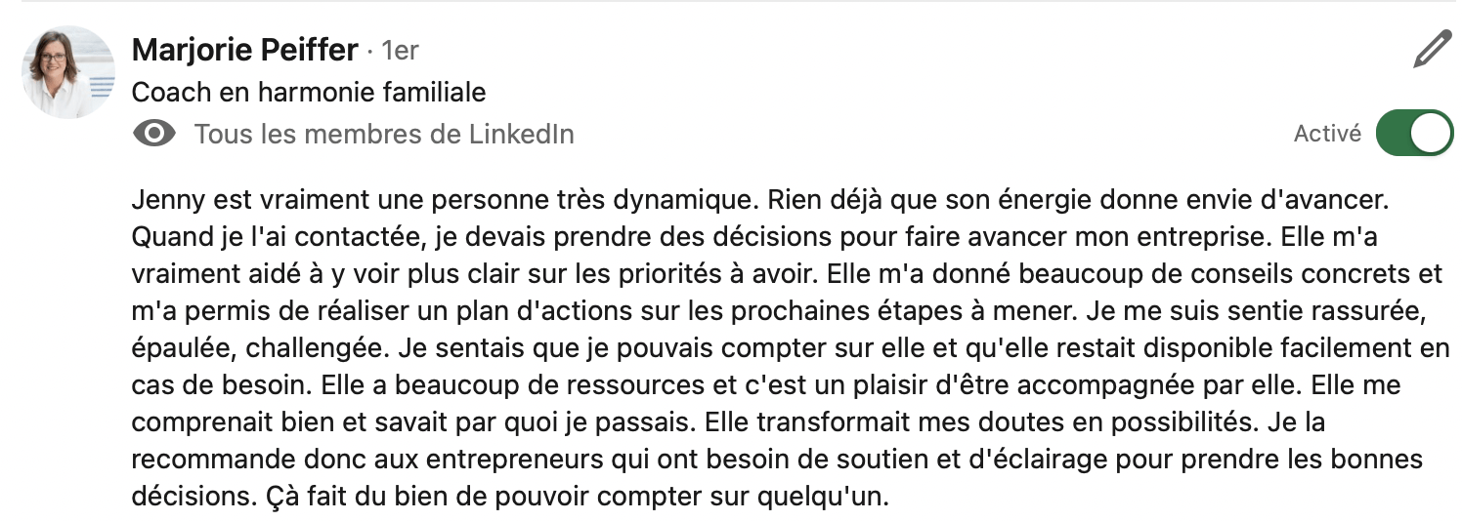The width and height of the screenshot is (1462, 521).
Task: Open the Tous les membres de LinkedIn visibility setting
Action: click(x=384, y=134)
